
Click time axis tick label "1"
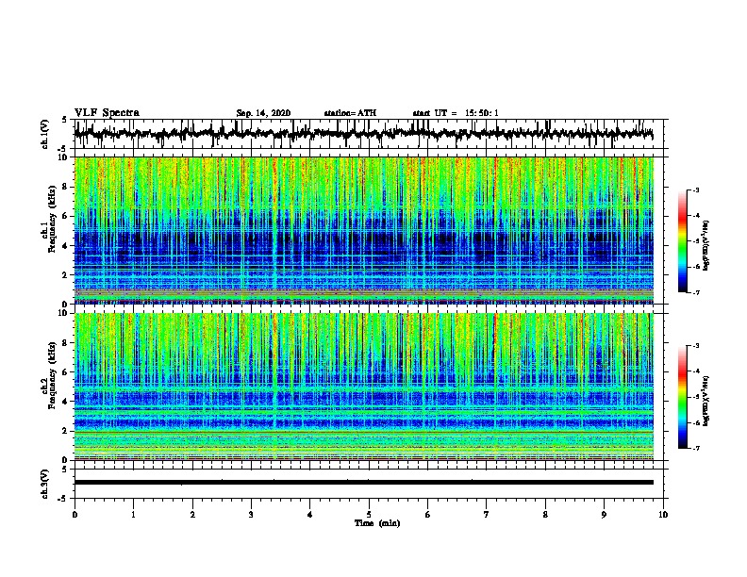coord(133,515)
